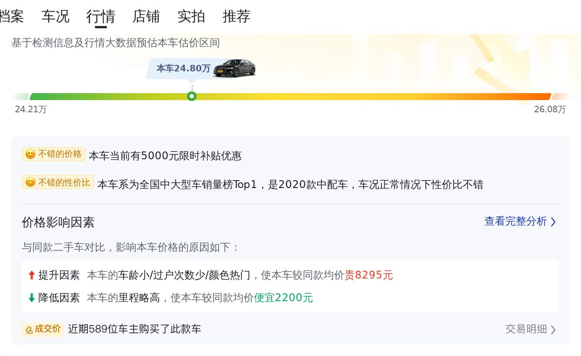Go to the 推荐 tab
Screen dimensions: 581x356
tap(237, 17)
